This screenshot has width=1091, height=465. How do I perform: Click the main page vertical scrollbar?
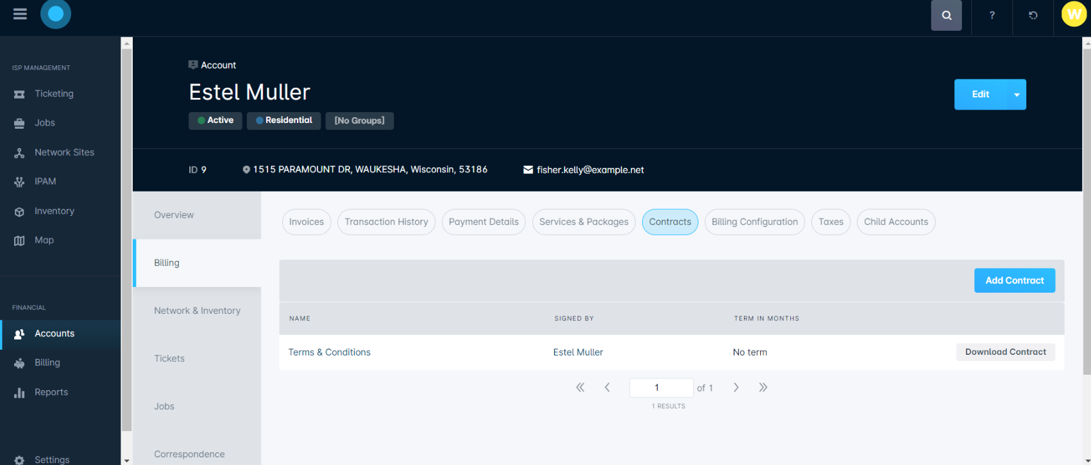1086,211
